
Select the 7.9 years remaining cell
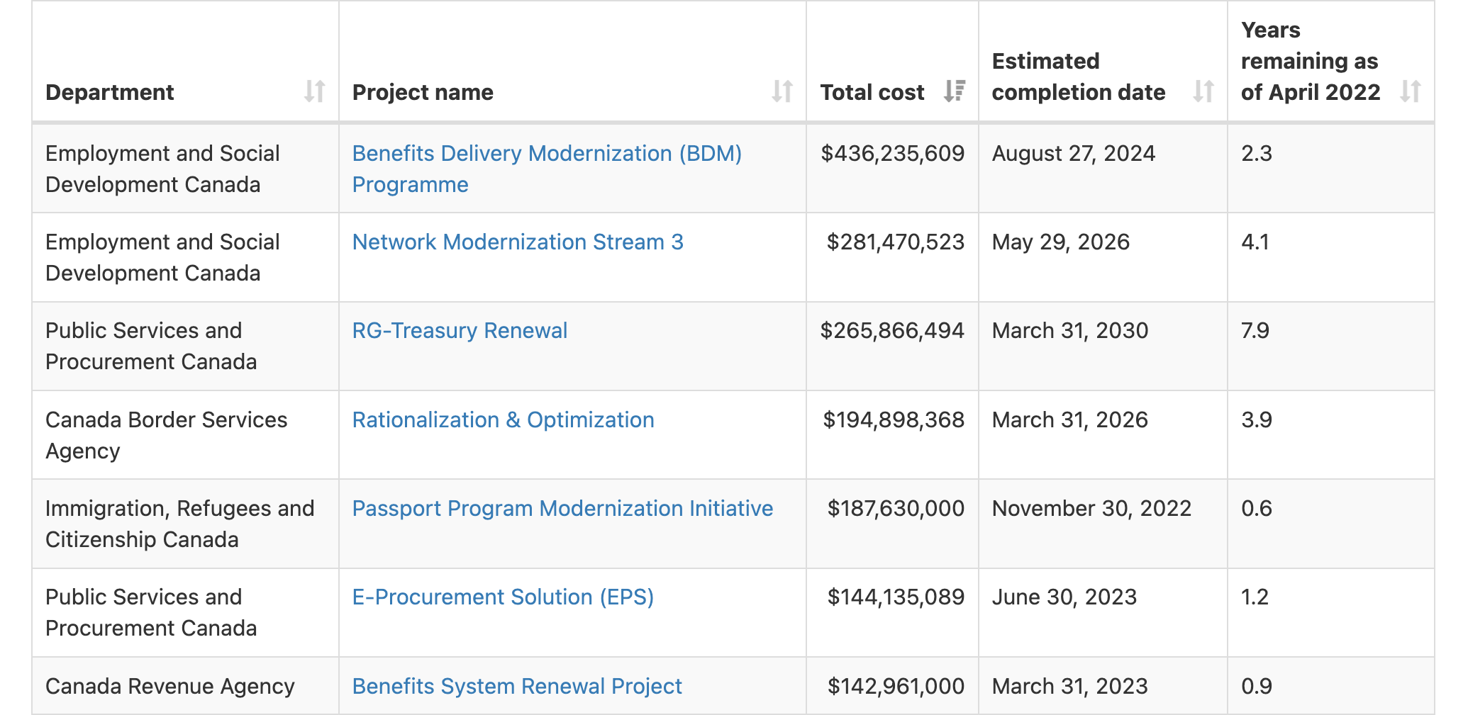click(x=1331, y=347)
